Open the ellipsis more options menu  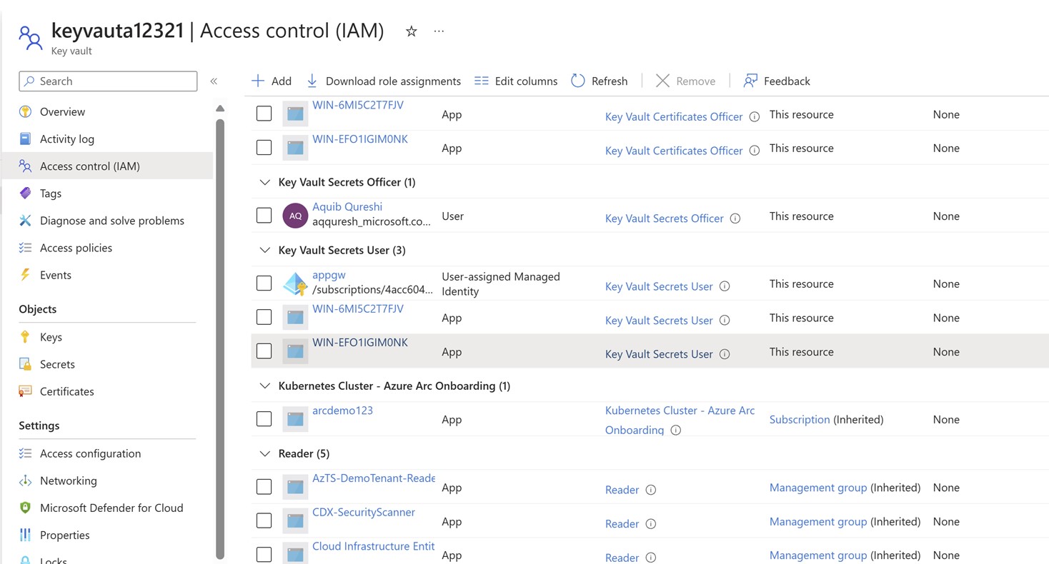point(439,31)
